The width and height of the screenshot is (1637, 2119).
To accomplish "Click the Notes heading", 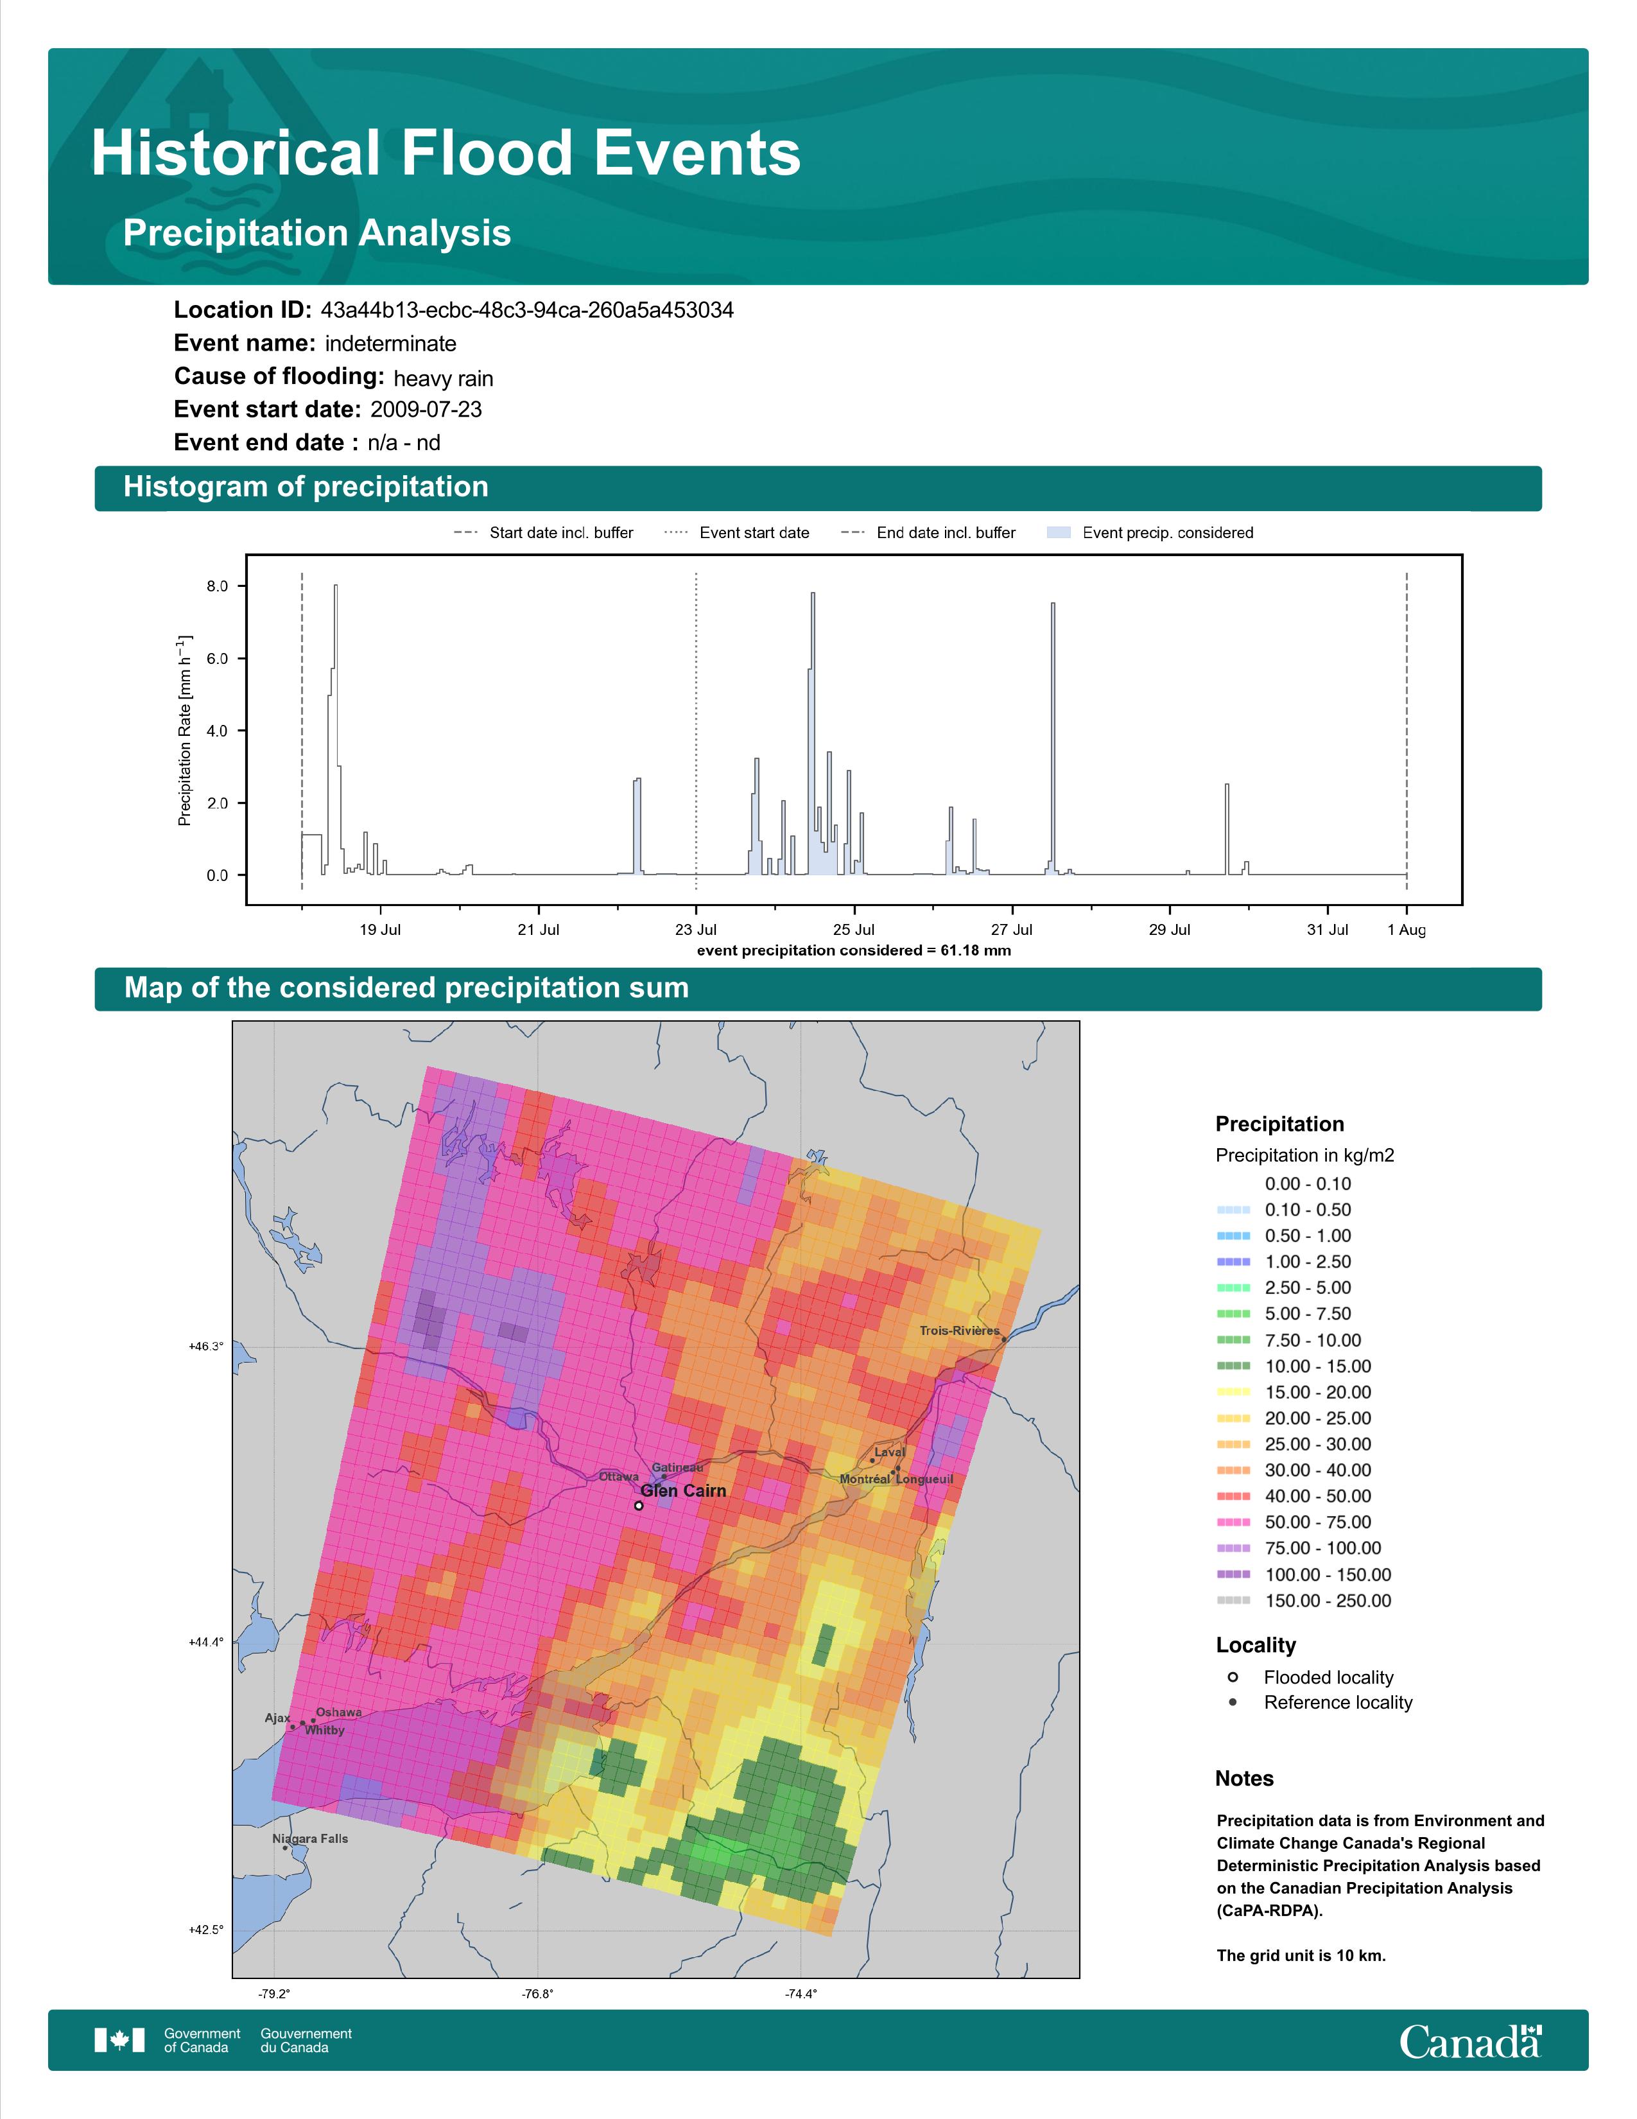I will click(x=1244, y=1779).
